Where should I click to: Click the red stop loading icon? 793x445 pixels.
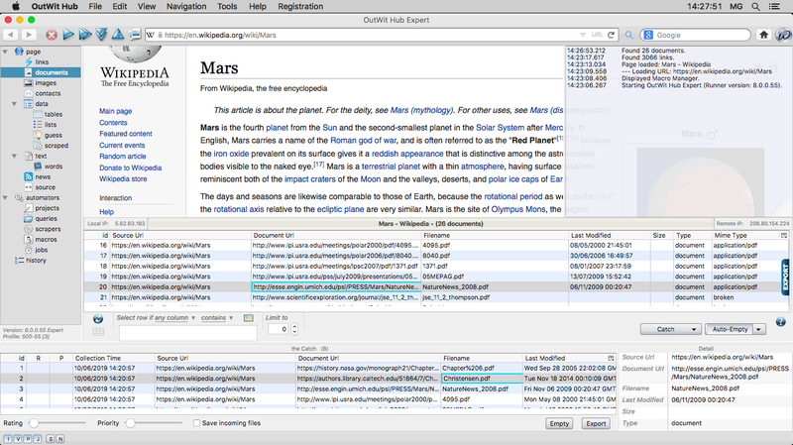pos(52,35)
